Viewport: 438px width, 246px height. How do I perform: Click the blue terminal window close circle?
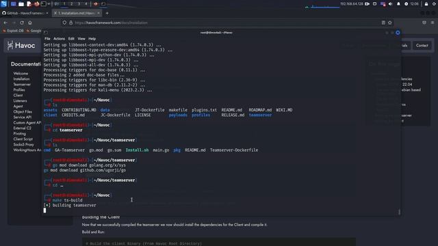[398, 33]
